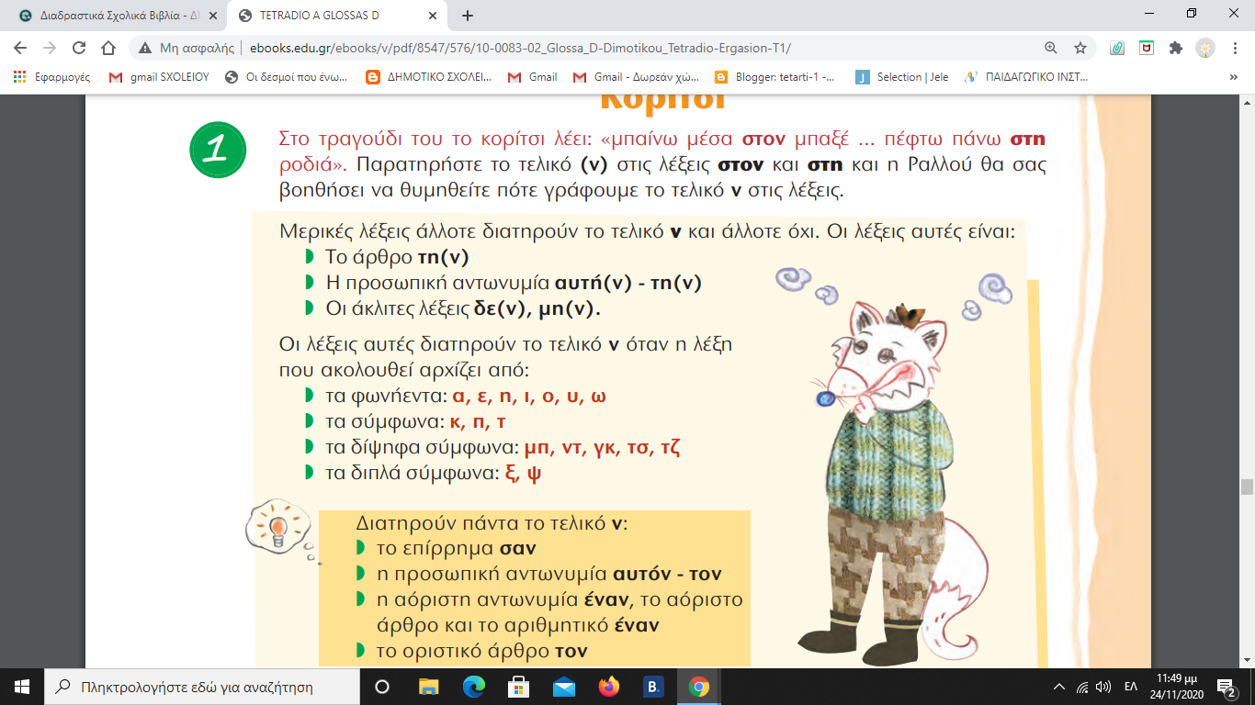
Task: Open a new browser tab
Action: 468,16
